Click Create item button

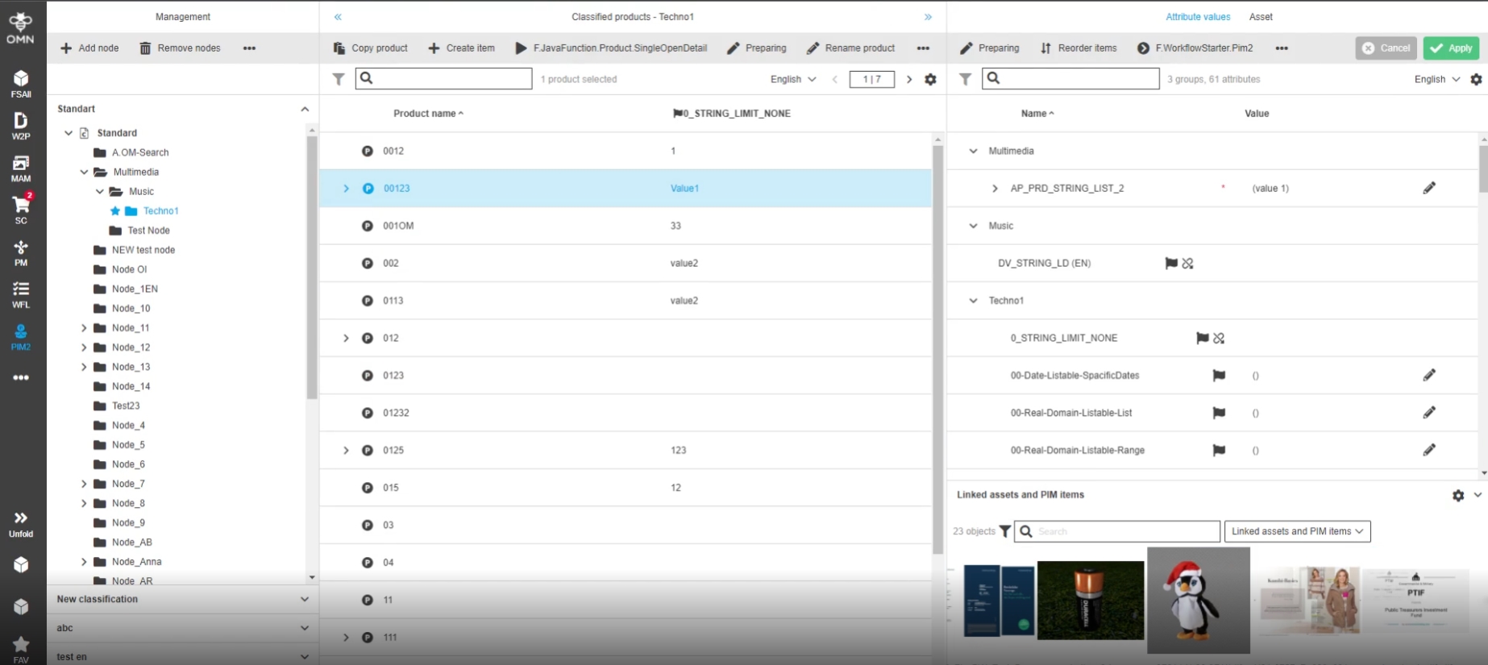coord(461,48)
